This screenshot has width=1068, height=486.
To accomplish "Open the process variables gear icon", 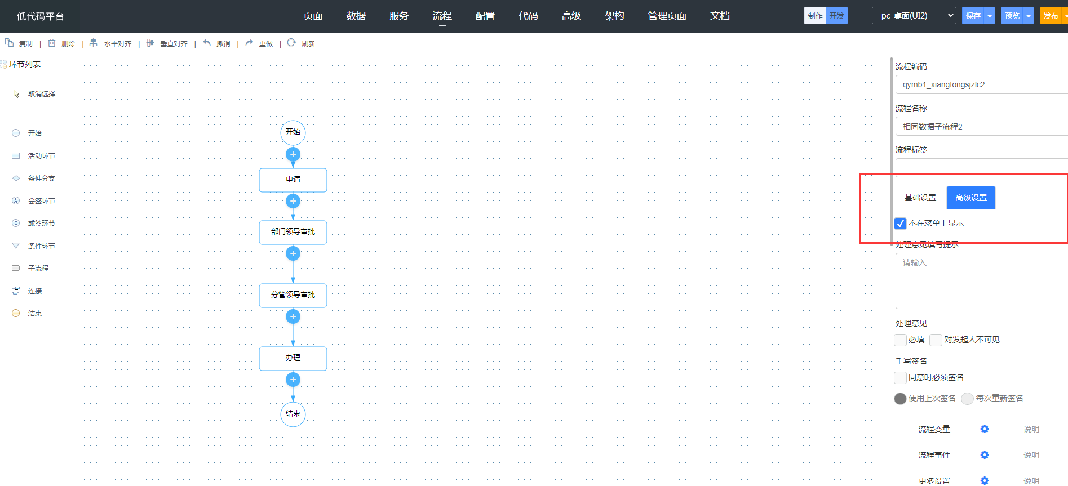I will click(x=984, y=429).
